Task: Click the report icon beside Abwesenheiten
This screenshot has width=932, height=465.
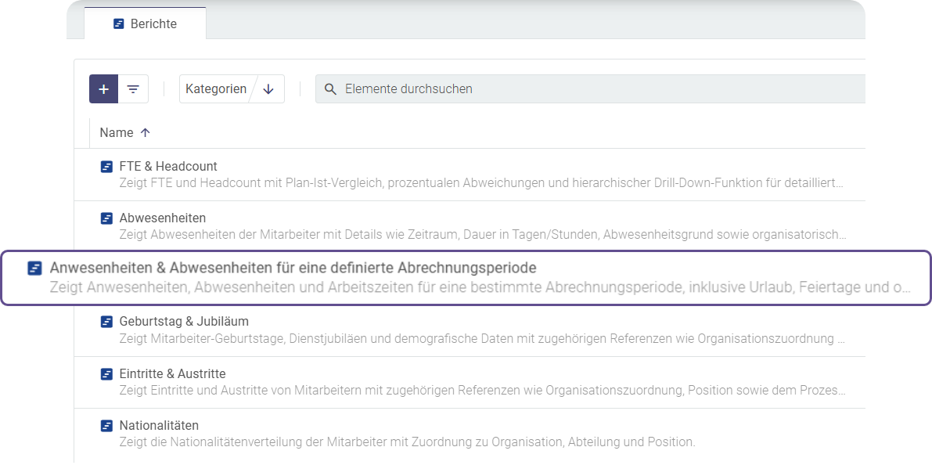Action: (x=106, y=218)
